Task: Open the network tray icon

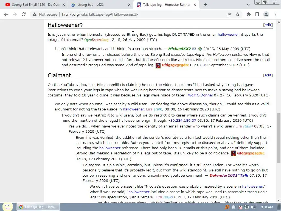Action: (x=247, y=207)
